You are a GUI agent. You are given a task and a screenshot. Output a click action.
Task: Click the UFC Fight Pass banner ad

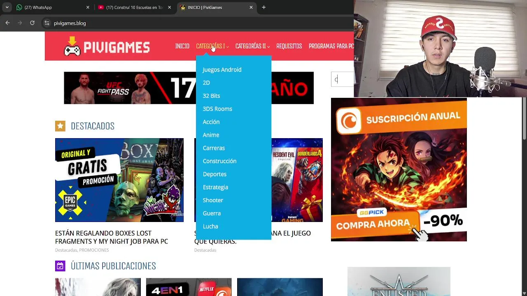pyautogui.click(x=130, y=88)
